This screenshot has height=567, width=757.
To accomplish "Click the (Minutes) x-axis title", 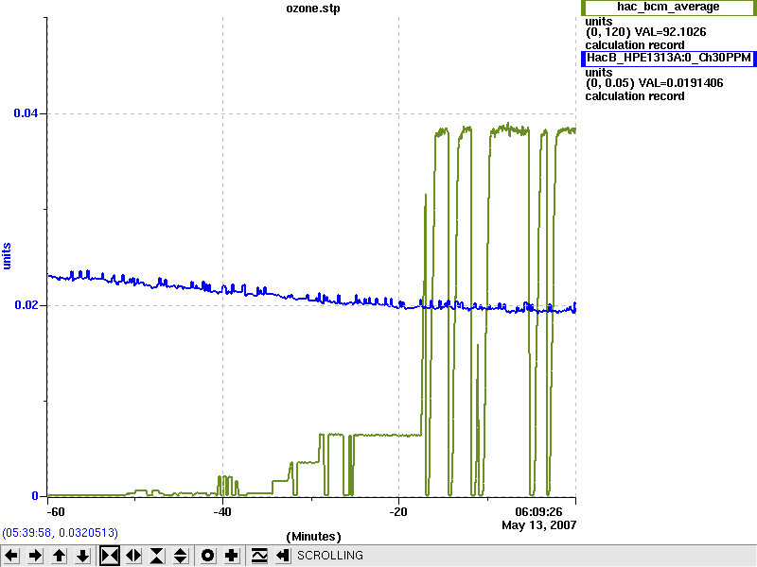I will pos(313,537).
